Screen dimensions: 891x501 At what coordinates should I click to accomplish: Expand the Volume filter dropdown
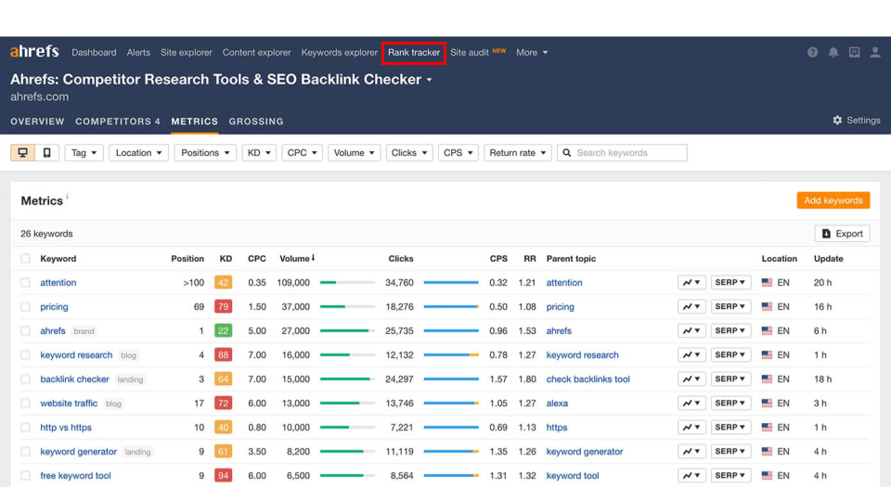(354, 153)
